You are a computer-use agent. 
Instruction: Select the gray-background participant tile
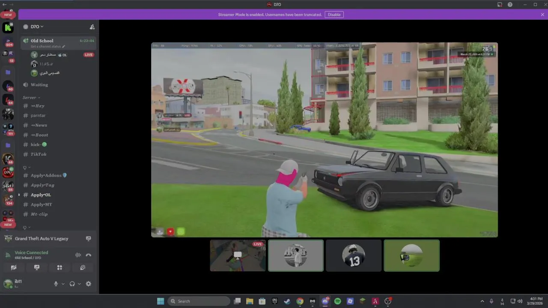point(296,255)
